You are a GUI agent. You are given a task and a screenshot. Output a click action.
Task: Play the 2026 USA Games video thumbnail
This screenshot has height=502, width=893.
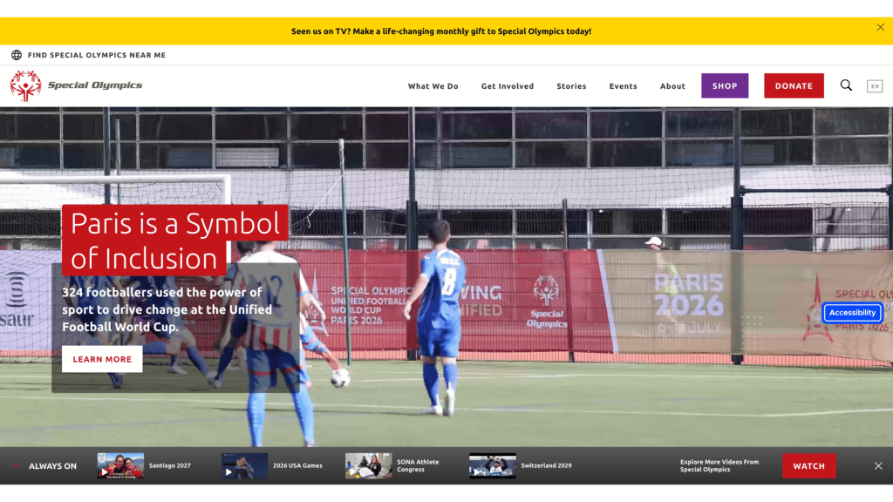[x=244, y=465]
